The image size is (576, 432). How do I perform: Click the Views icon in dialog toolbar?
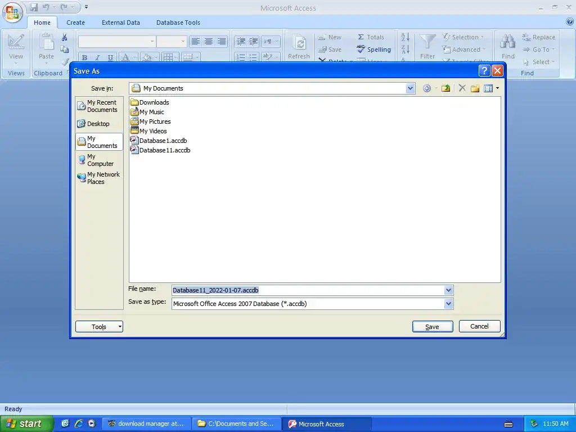(488, 88)
